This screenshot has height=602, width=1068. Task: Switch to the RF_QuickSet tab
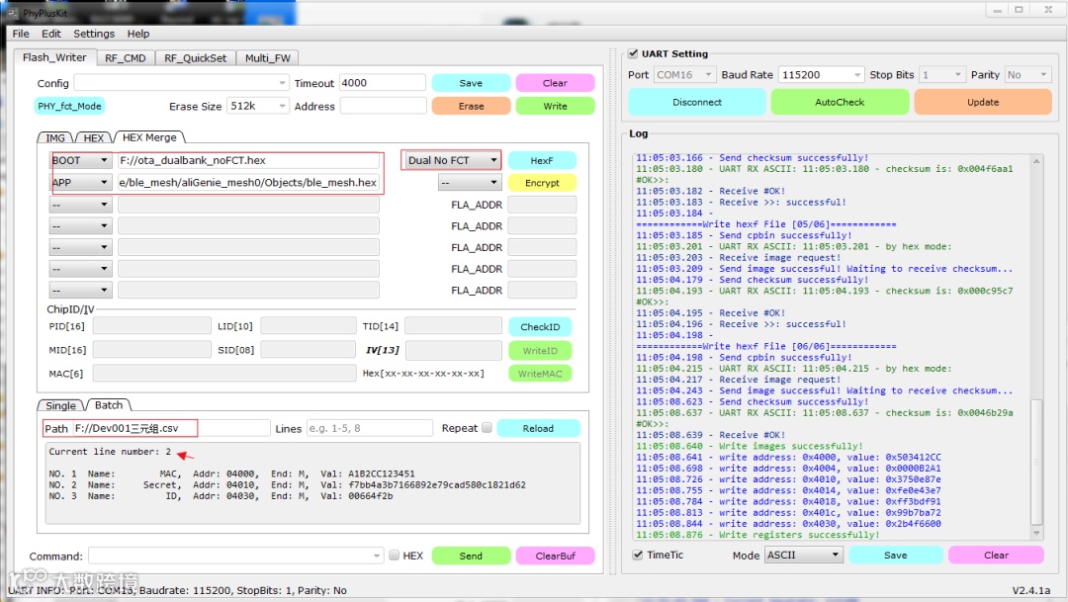coord(195,58)
